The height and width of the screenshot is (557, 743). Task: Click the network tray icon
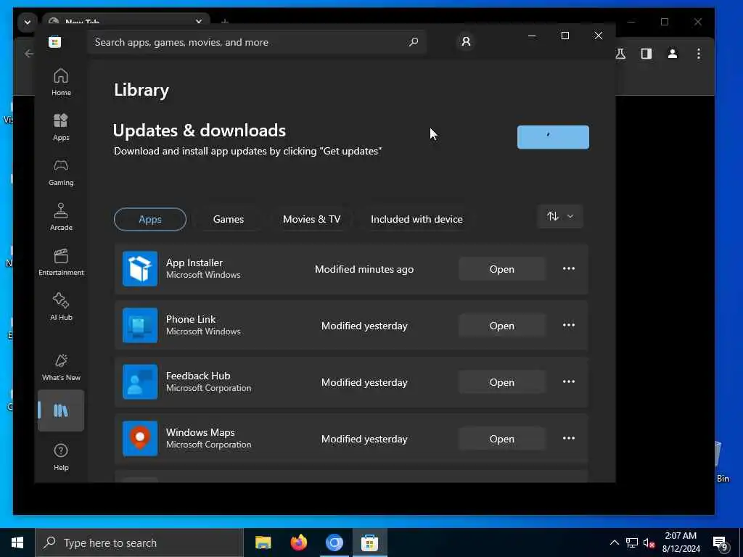pyautogui.click(x=632, y=542)
